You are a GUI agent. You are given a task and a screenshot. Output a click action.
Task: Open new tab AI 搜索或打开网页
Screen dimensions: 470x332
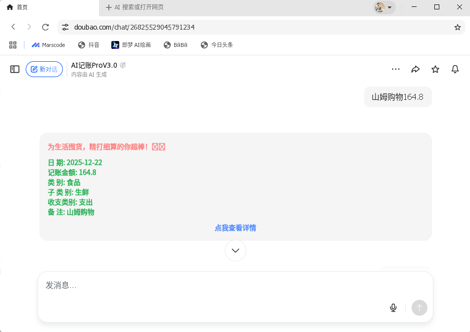135,7
